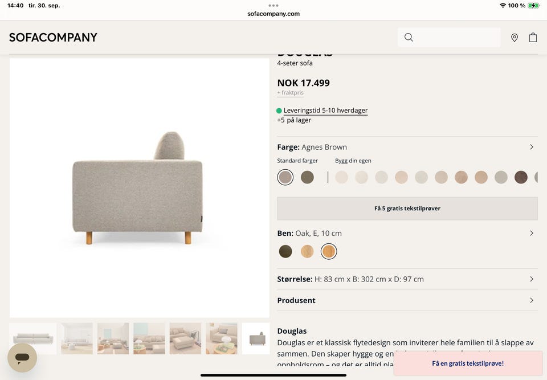The height and width of the screenshot is (380, 547).
Task: Open the search magnifier icon
Action: (409, 38)
